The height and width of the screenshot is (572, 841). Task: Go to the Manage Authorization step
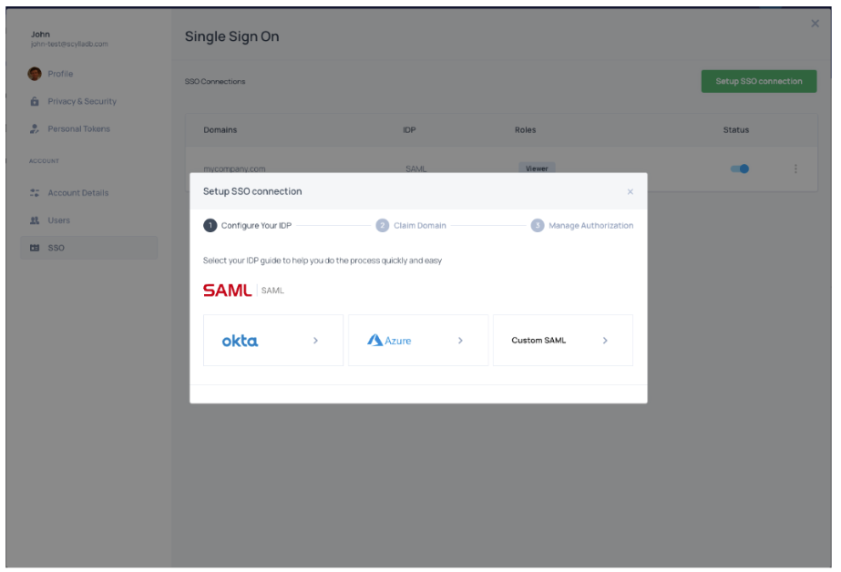[582, 226]
